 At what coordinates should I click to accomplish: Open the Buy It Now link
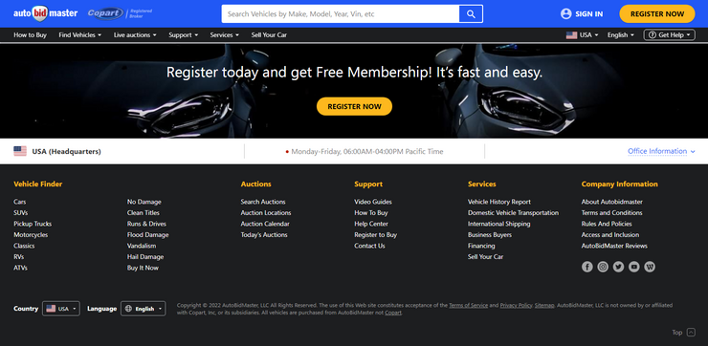pos(143,268)
